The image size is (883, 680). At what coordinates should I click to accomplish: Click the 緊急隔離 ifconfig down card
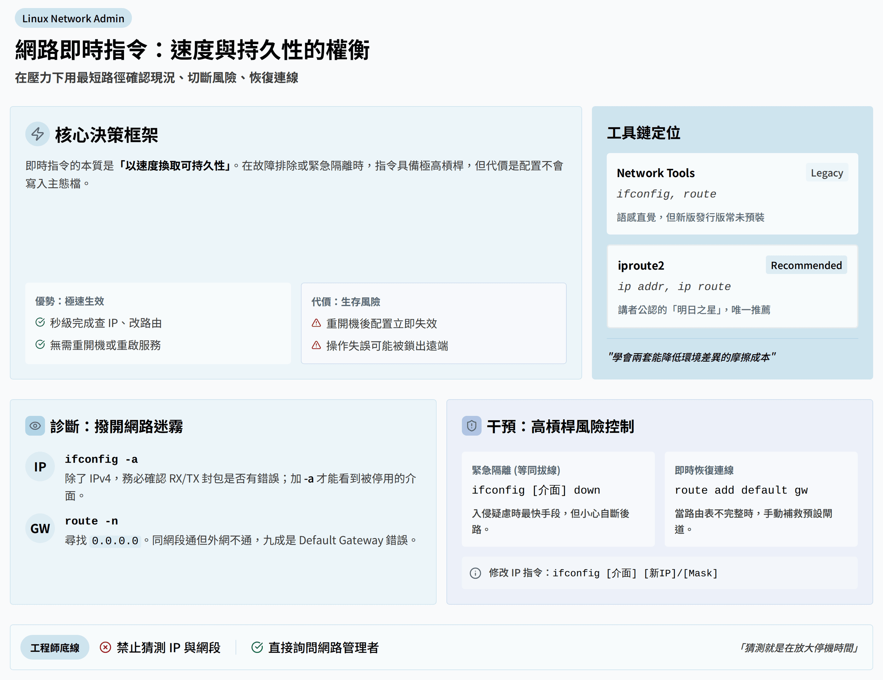coord(558,499)
